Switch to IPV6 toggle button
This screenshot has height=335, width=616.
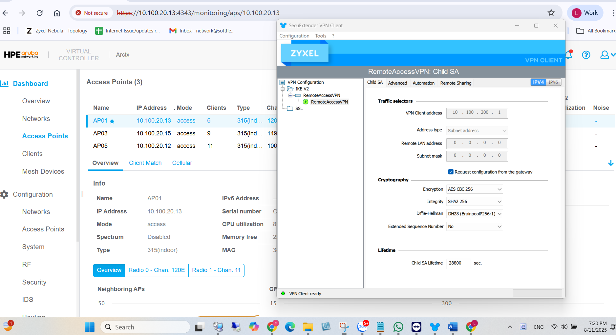pos(553,82)
